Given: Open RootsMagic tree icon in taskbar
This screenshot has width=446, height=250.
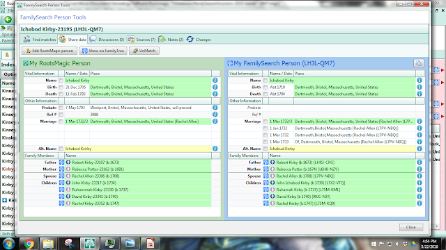Looking at the screenshot, I should [89, 244].
